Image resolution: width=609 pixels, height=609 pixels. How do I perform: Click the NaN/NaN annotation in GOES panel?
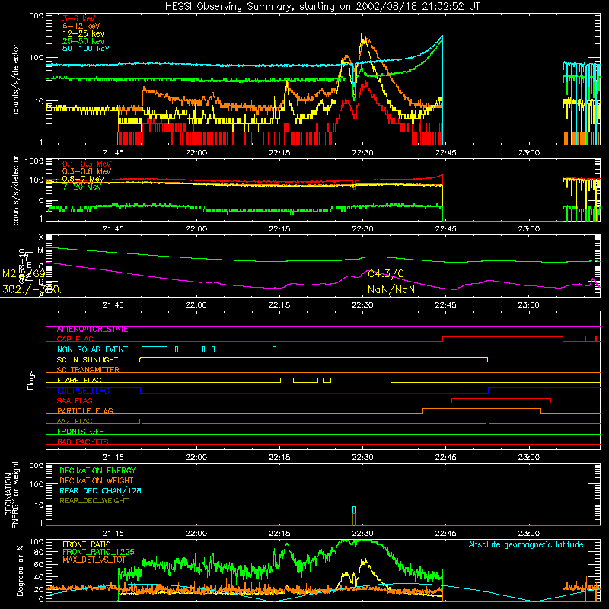[391, 289]
